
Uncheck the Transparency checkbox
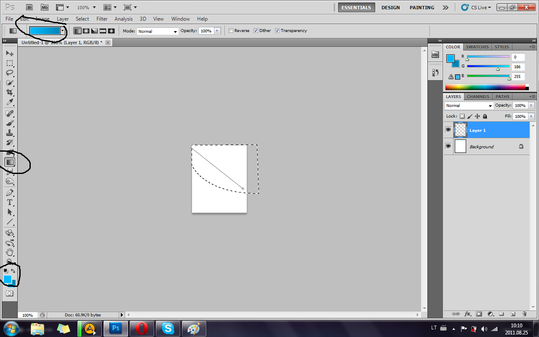coord(277,31)
